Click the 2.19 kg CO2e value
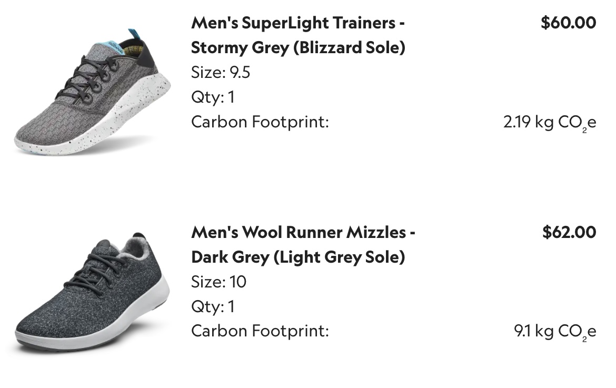The image size is (616, 388). click(549, 123)
